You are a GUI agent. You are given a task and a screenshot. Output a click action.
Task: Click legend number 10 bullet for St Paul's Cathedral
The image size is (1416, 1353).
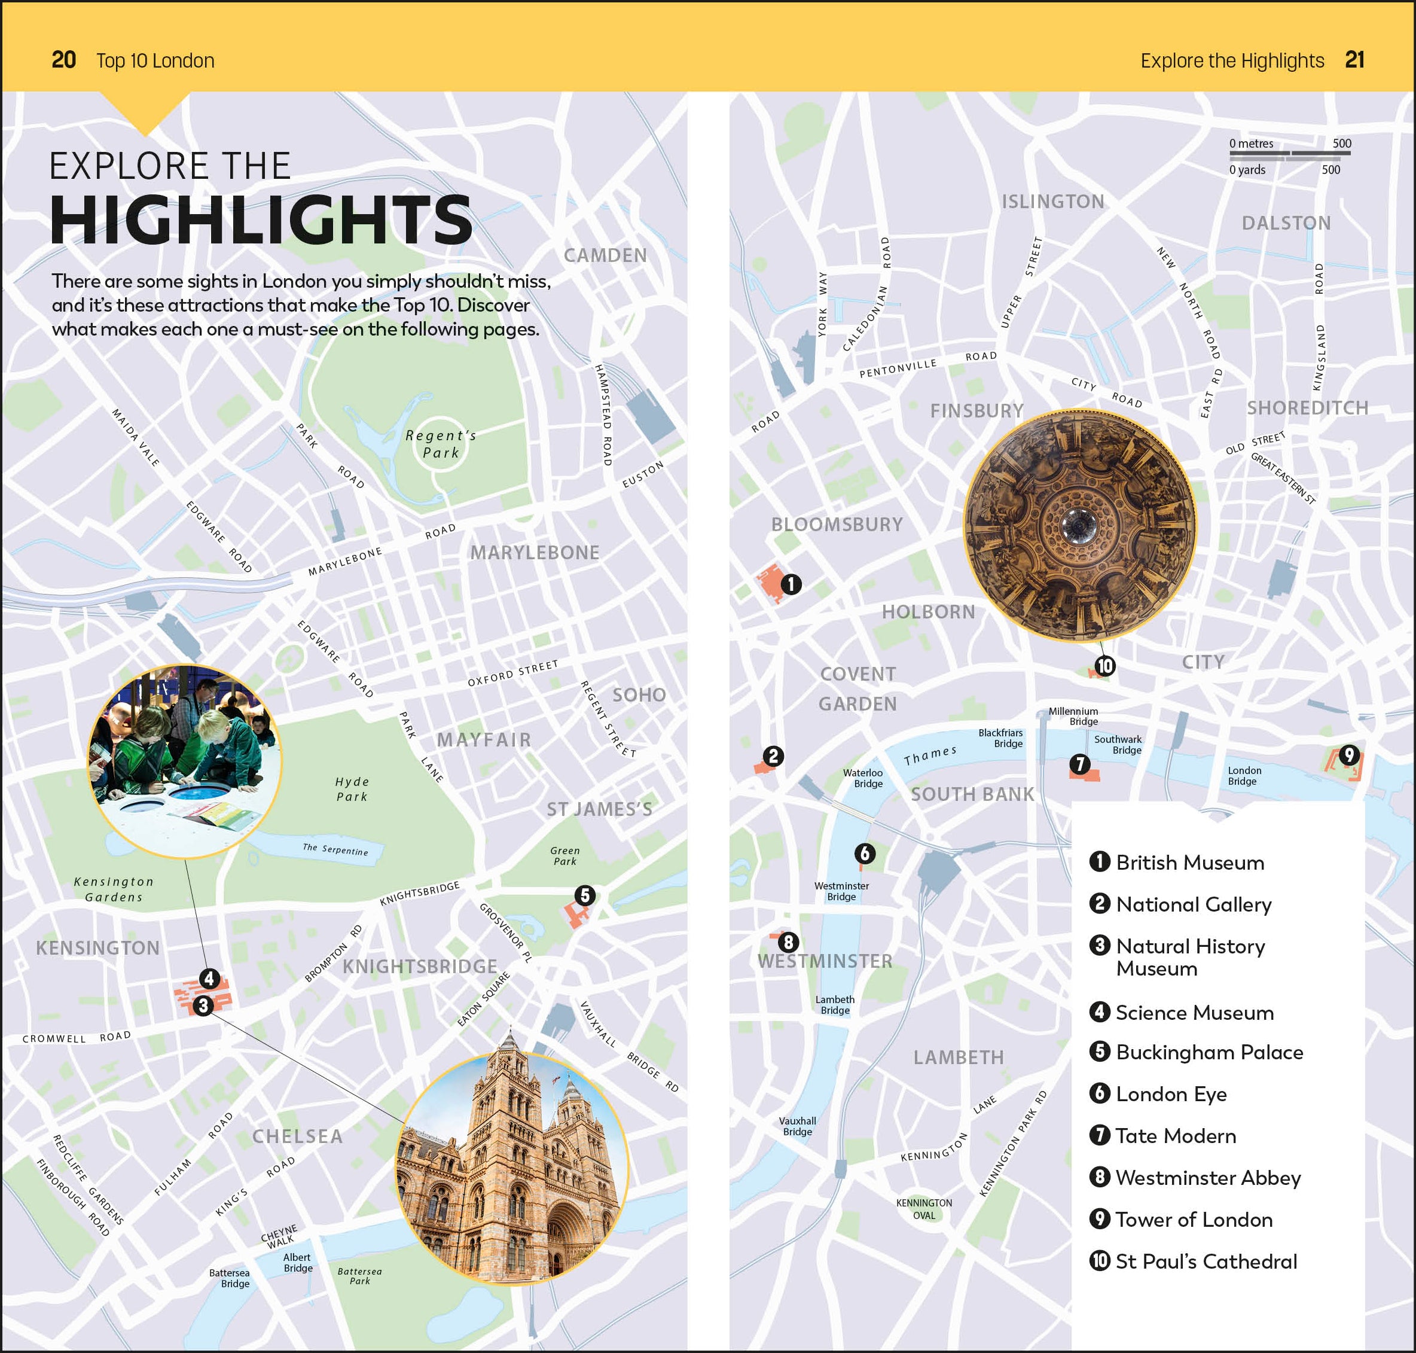(x=1100, y=1260)
